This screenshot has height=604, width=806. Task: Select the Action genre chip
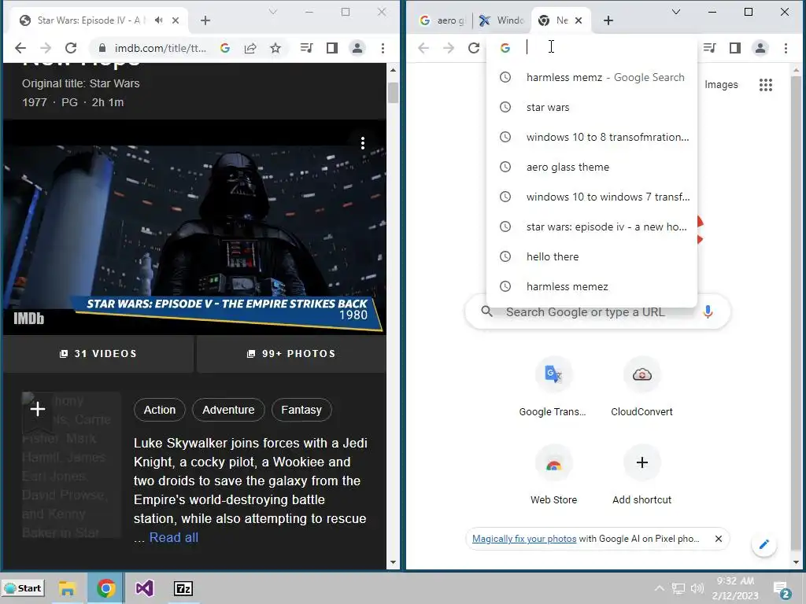(159, 410)
